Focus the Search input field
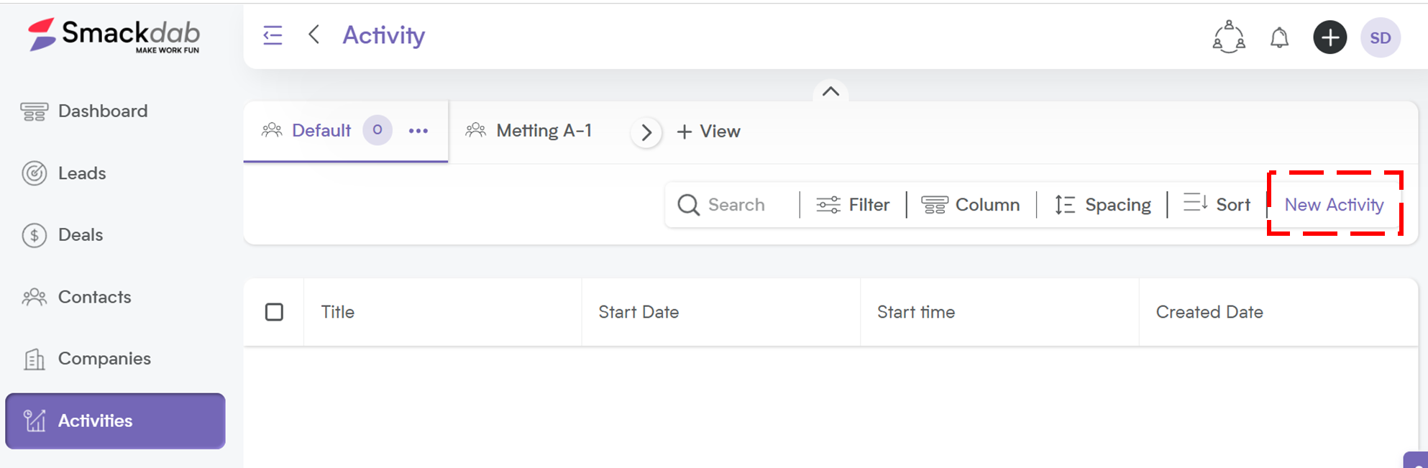Image resolution: width=1428 pixels, height=468 pixels. pos(736,205)
